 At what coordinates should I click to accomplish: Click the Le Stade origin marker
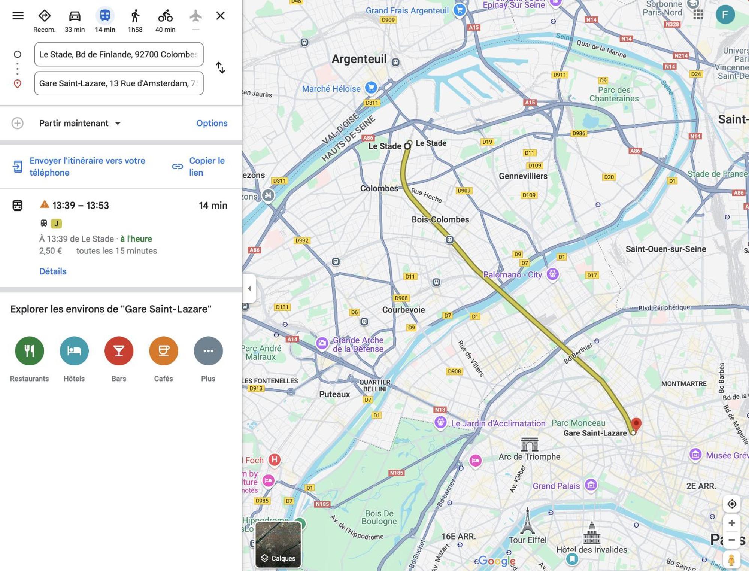pyautogui.click(x=407, y=146)
